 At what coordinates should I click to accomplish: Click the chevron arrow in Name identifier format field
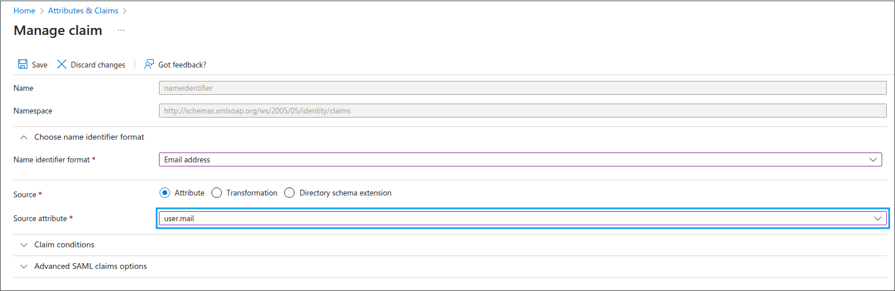click(x=873, y=159)
